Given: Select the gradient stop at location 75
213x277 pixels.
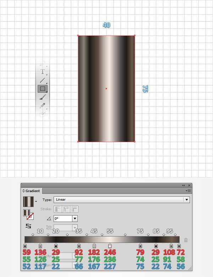Looking at the screenshot, I should (x=140, y=245).
